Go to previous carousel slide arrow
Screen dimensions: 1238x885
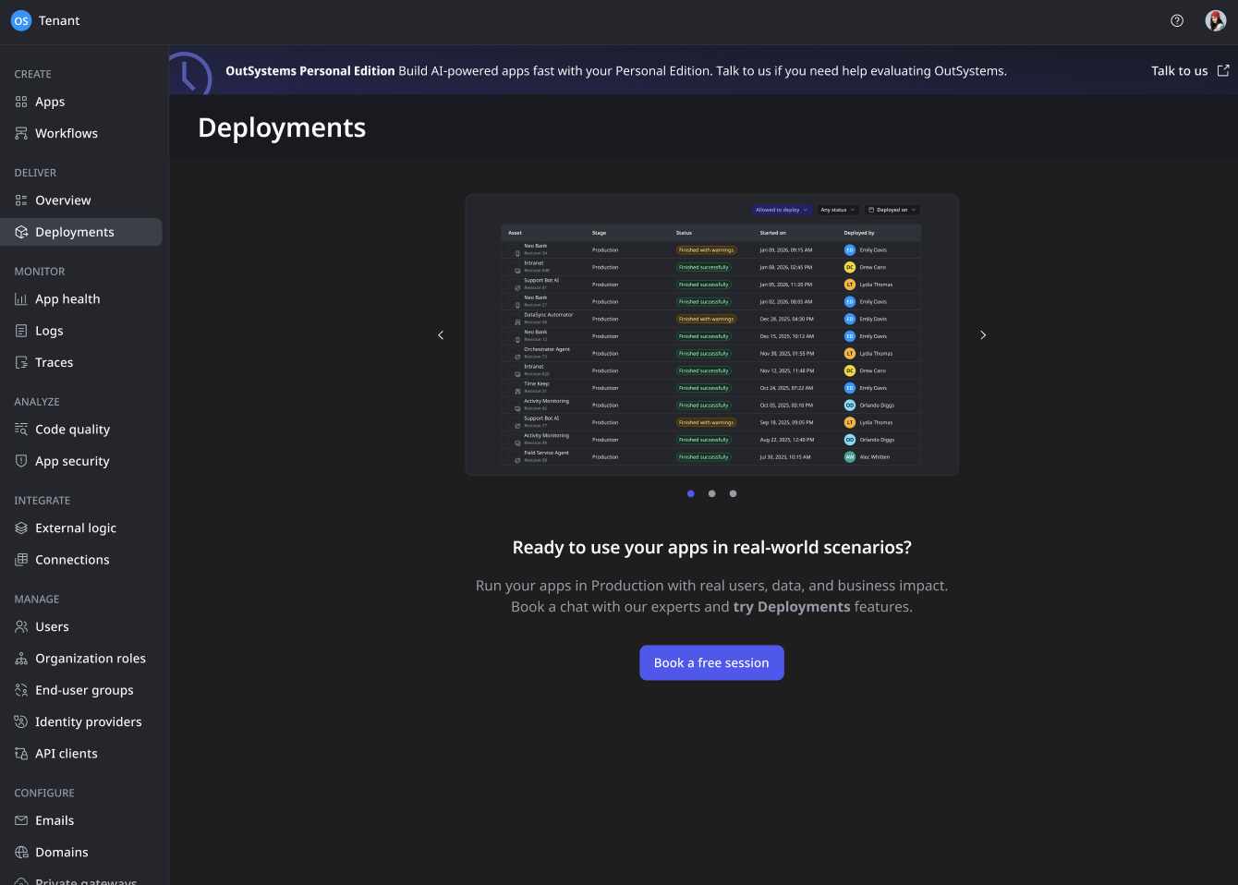[x=441, y=335]
